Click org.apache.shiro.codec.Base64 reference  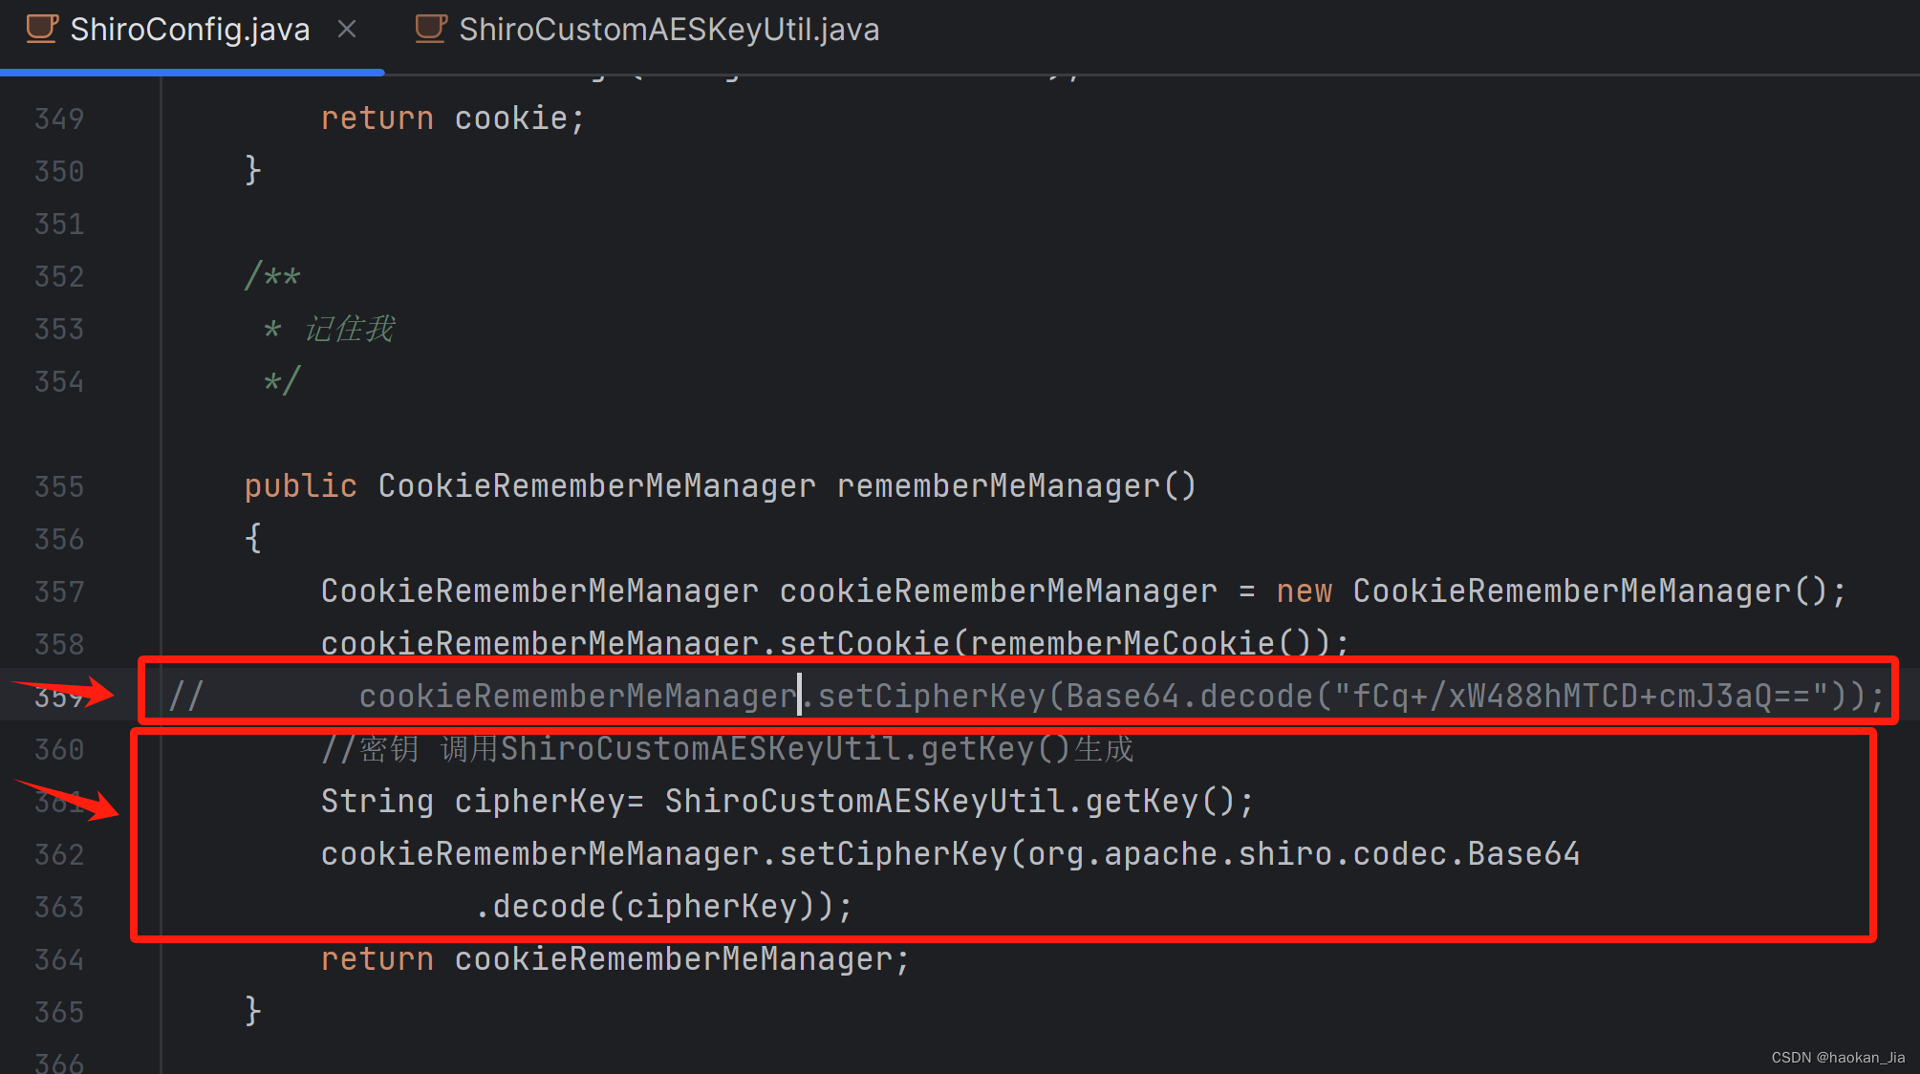coord(1304,853)
